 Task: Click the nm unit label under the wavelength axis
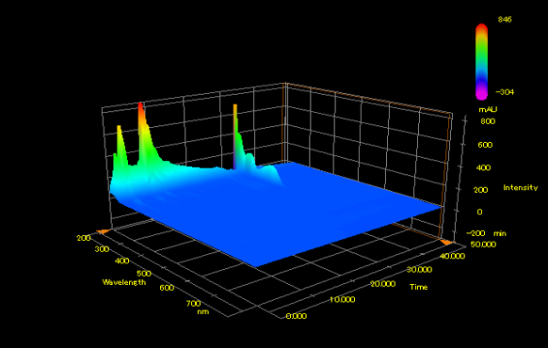tap(203, 311)
